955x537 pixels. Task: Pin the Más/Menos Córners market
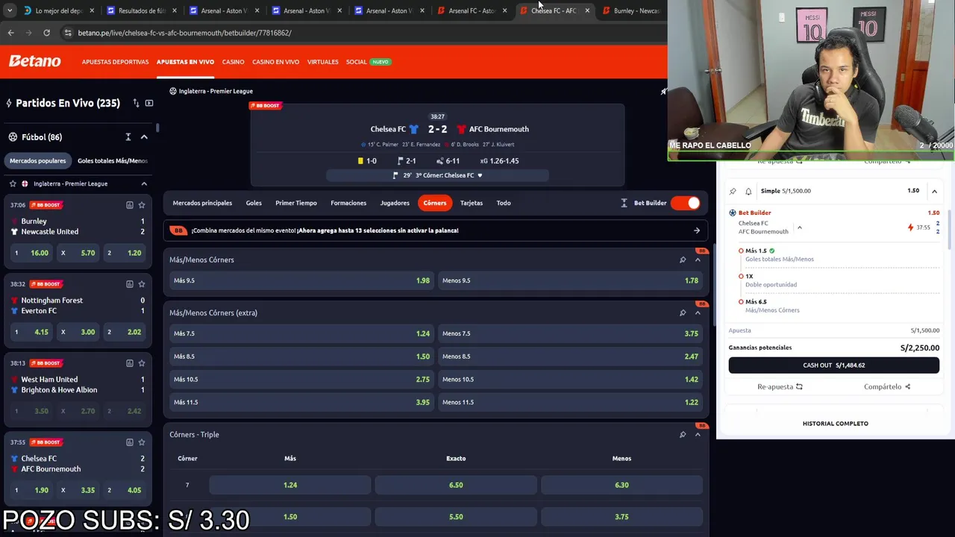click(x=683, y=260)
